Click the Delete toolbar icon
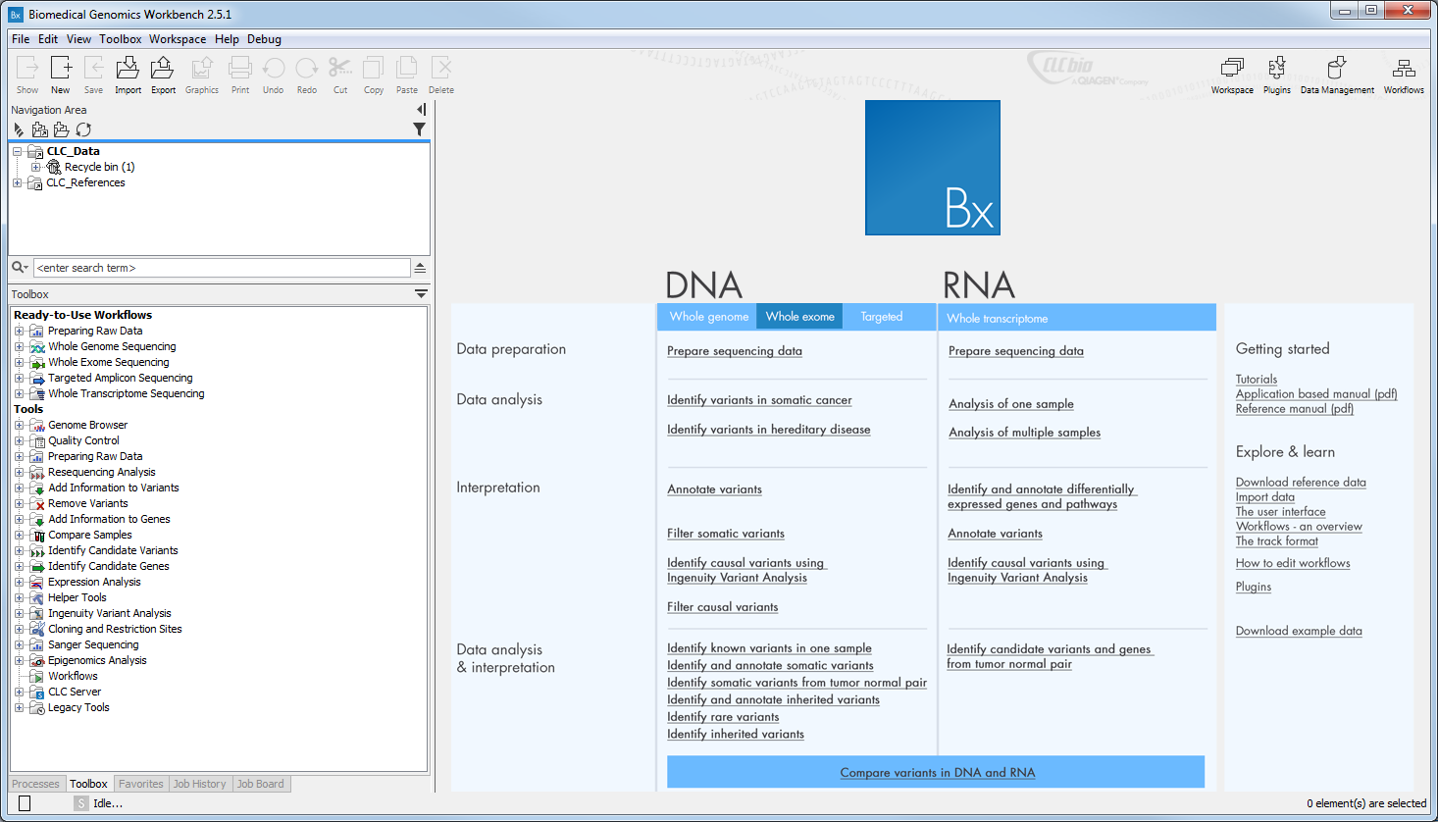The width and height of the screenshot is (1438, 822). 441,75
